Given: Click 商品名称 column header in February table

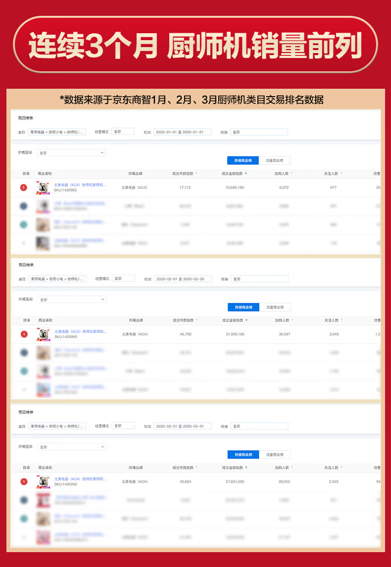Looking at the screenshot, I should (46, 320).
